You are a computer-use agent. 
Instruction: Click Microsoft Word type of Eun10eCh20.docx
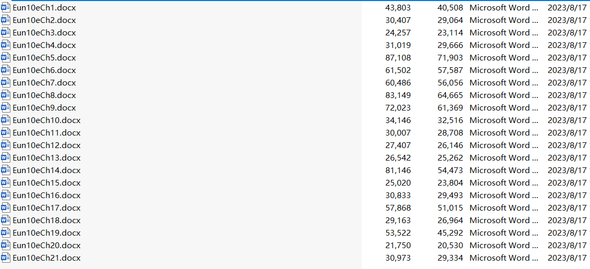[x=504, y=246]
